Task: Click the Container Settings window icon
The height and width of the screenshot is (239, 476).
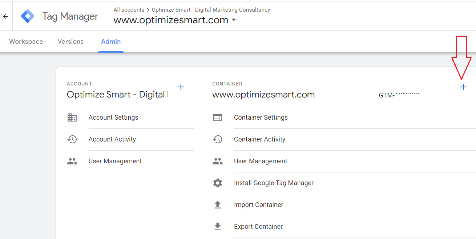Action: point(218,117)
